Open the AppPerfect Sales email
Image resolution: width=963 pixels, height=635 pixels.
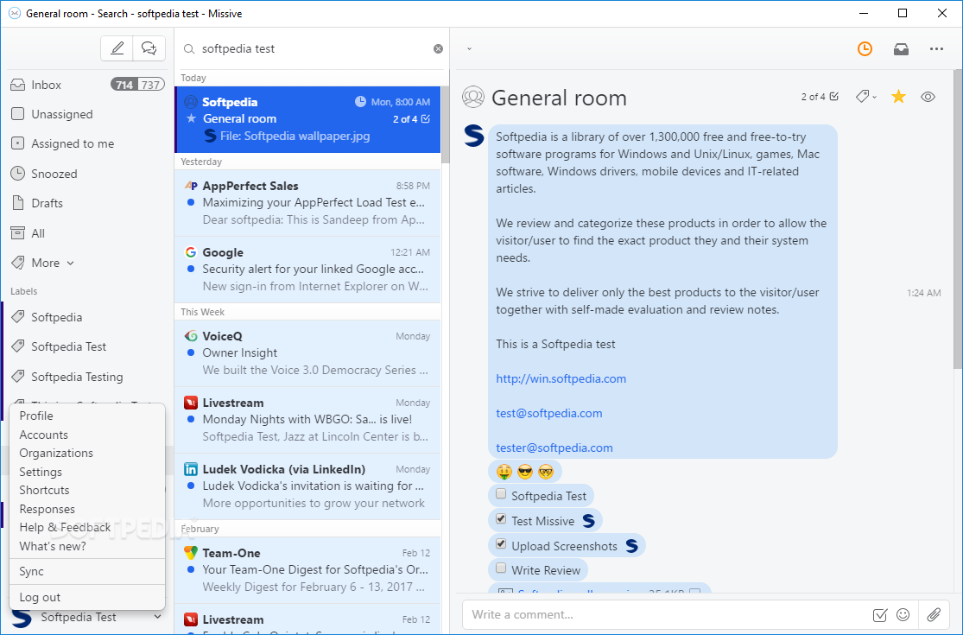(307, 203)
